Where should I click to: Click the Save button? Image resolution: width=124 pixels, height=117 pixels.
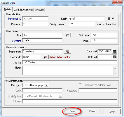tap(72, 111)
